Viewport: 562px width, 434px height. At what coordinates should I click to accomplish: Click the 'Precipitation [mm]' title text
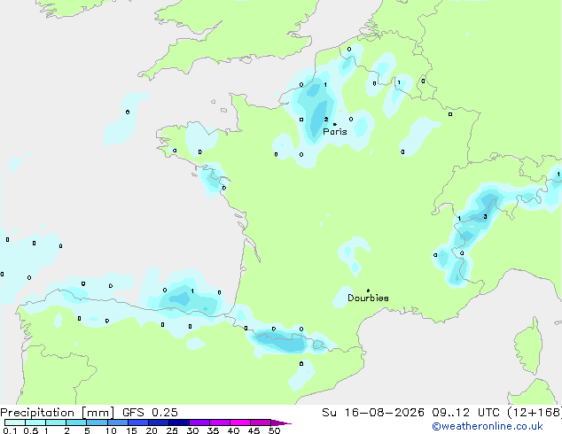(57, 413)
